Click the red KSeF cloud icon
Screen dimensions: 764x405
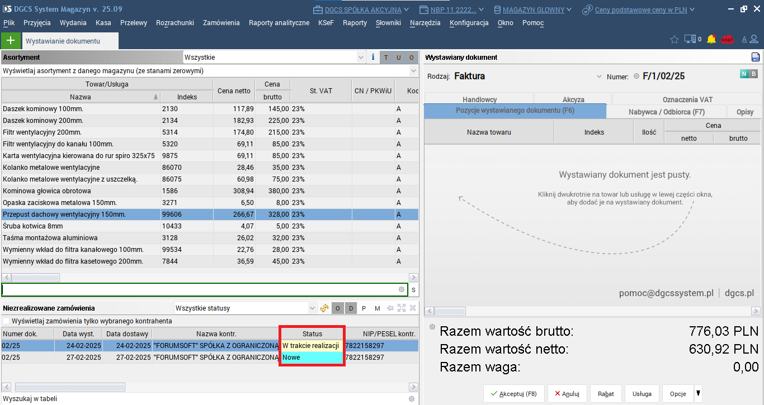click(727, 40)
